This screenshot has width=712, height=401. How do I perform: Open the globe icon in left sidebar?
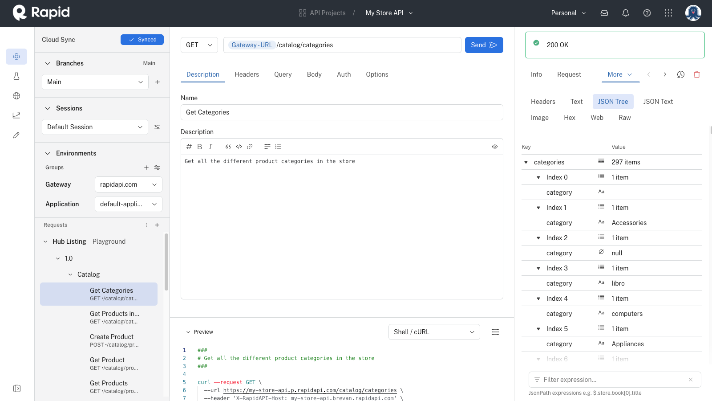pos(16,96)
